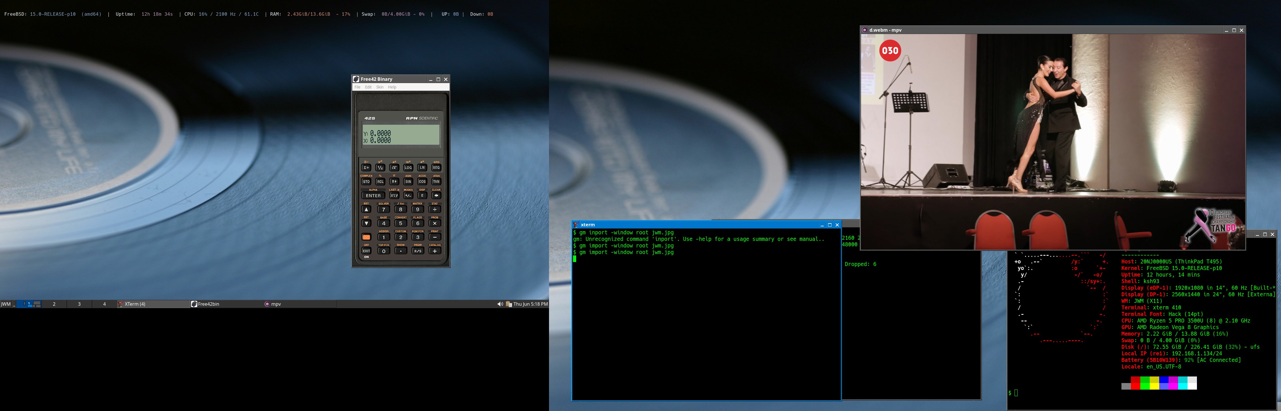Click the up arrow BST key
The image size is (1281, 411).
pos(367,209)
